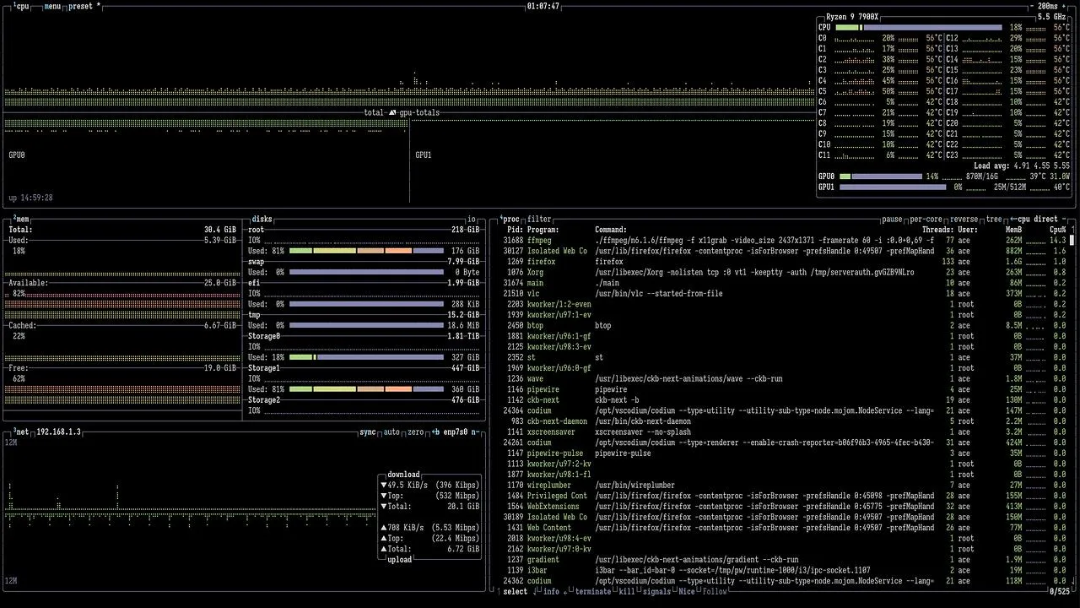Select the wireplumber process row

[784, 485]
